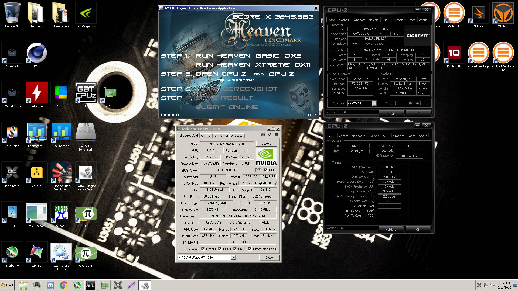Open HWBOT Unigine Heaven Benchmark desktop shortcut
The image size is (518, 291).
[x=86, y=177]
